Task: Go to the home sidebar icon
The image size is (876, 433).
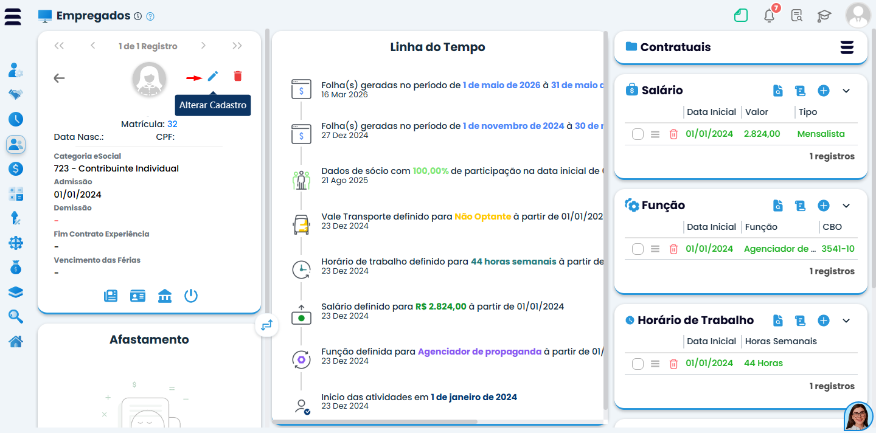Action: 16,341
